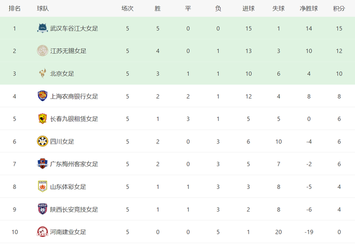
Task: Select the 山东体彩女足 flame crest
Action: (x=42, y=186)
